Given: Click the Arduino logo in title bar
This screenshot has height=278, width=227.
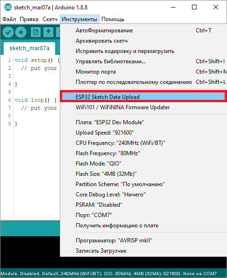Looking at the screenshot, I should click(x=8, y=8).
